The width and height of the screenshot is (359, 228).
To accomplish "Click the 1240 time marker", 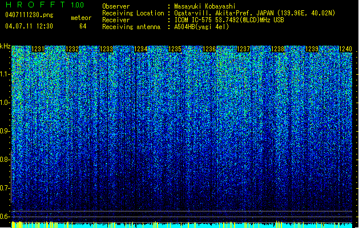I will pos(345,49).
